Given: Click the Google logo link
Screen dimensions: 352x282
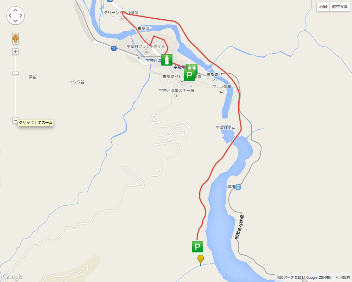Looking at the screenshot, I should [x=13, y=277].
